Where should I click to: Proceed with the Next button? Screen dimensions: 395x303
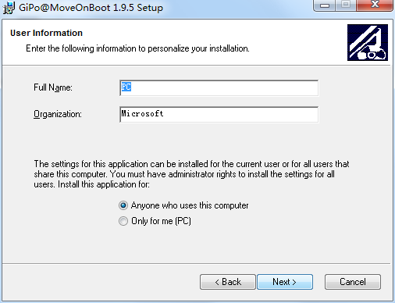pos(285,282)
